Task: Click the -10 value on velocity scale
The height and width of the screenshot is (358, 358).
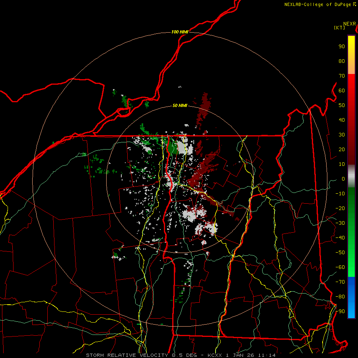Action: [x=340, y=194]
